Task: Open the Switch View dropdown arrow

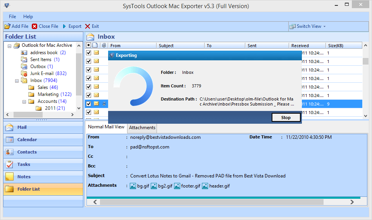Action: [325, 27]
